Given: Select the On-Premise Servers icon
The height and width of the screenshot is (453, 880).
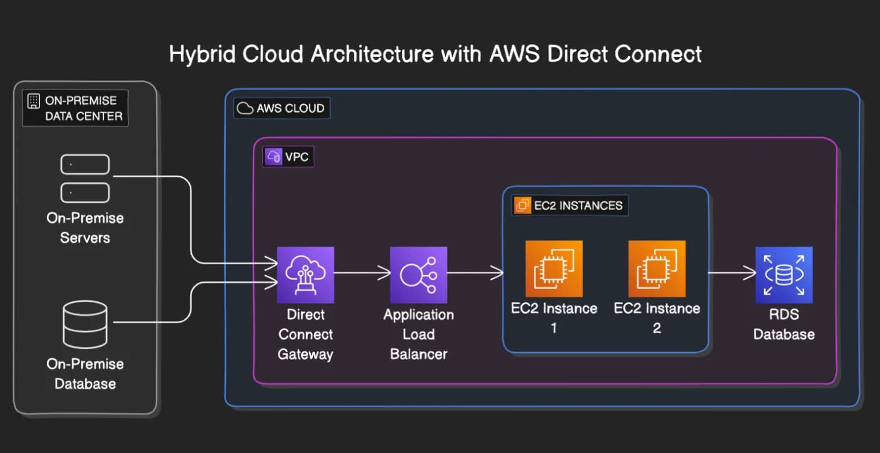Looking at the screenshot, I should pos(85,178).
